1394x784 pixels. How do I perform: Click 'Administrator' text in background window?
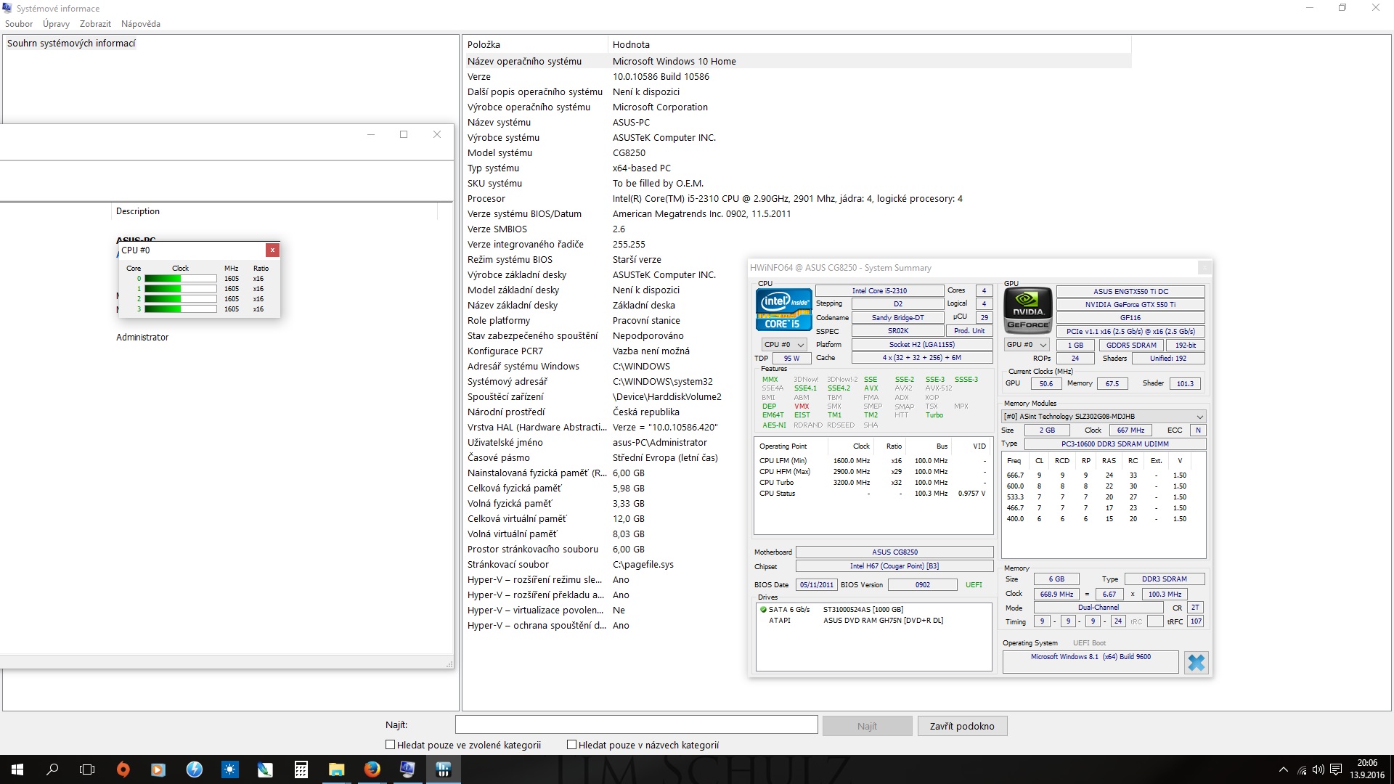pyautogui.click(x=142, y=338)
